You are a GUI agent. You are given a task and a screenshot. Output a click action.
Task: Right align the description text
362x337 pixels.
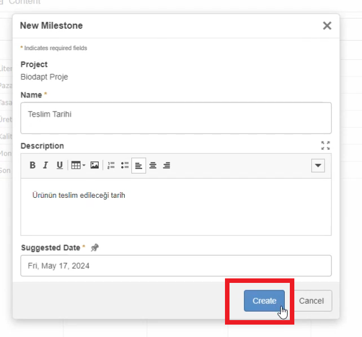point(166,165)
